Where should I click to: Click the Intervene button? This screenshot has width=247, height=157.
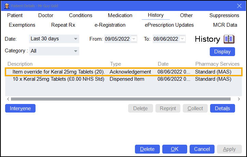pos(20,108)
